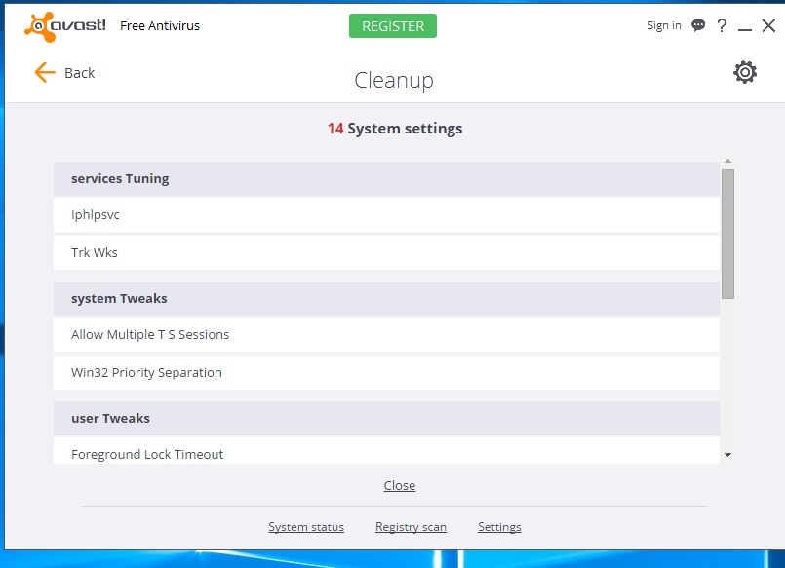Click the scrollbar up arrow
The width and height of the screenshot is (785, 568).
[727, 161]
